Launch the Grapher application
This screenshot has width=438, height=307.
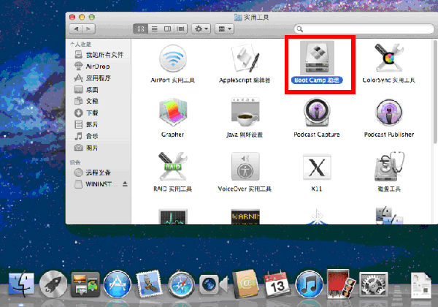pos(172,114)
